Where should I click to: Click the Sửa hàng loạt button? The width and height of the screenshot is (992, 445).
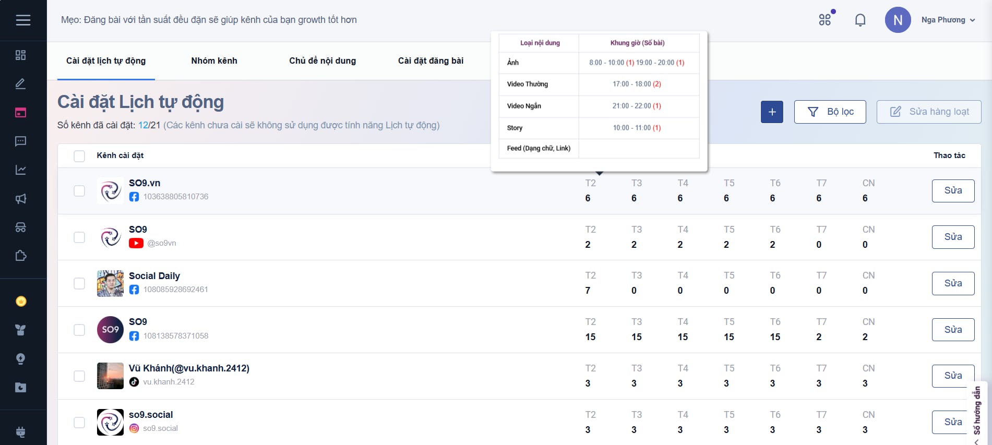[929, 112]
